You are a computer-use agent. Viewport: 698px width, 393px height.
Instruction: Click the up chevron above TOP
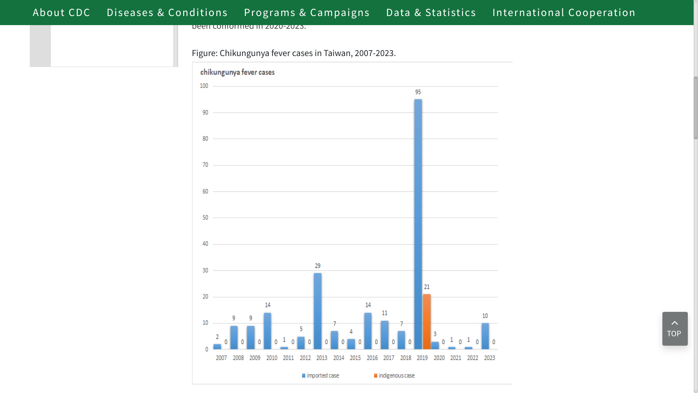(x=675, y=323)
